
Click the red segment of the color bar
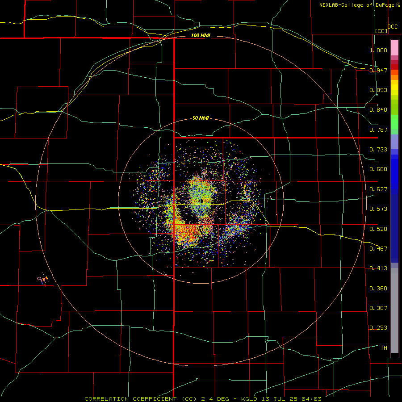[394, 67]
